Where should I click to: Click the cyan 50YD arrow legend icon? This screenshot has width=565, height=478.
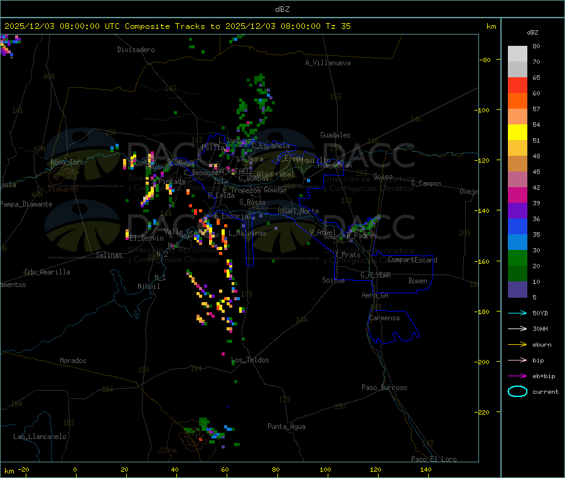click(517, 313)
